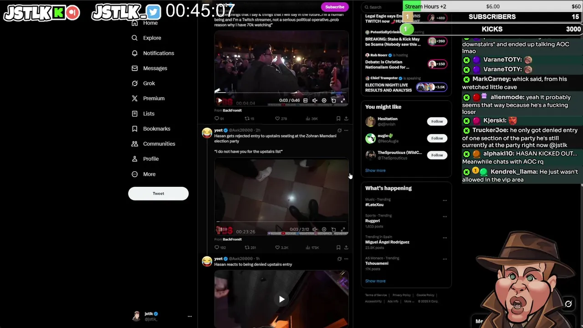Play the 0:46 video in top post

[x=220, y=101]
